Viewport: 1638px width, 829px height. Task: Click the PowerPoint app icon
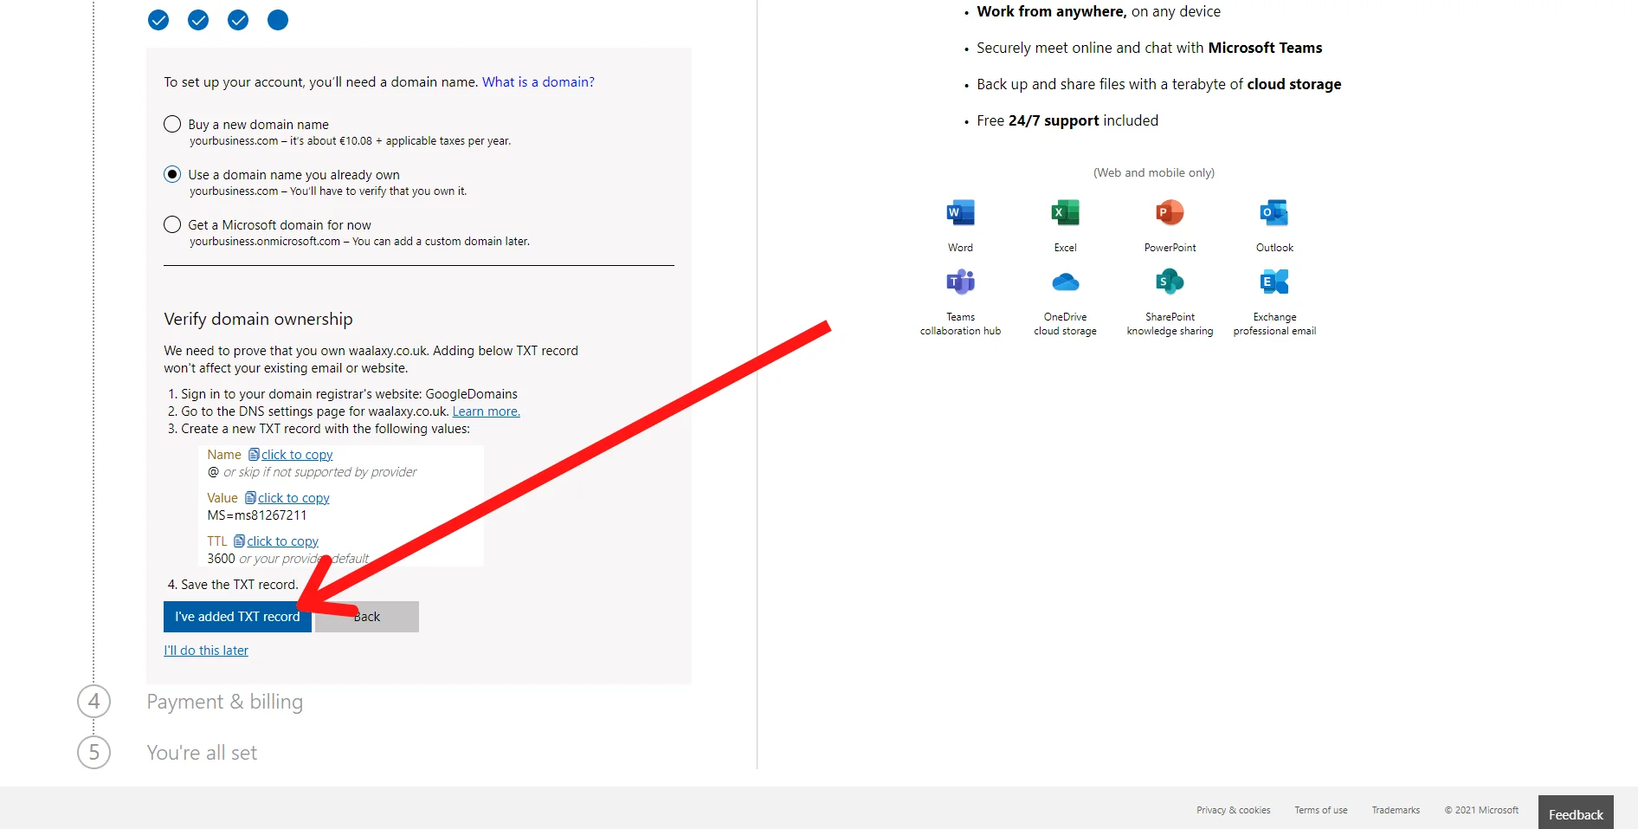pyautogui.click(x=1170, y=212)
